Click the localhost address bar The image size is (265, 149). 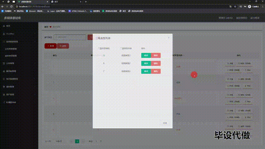[122, 7]
